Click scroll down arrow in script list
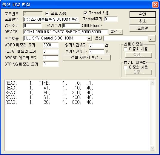 (x=152, y=148)
